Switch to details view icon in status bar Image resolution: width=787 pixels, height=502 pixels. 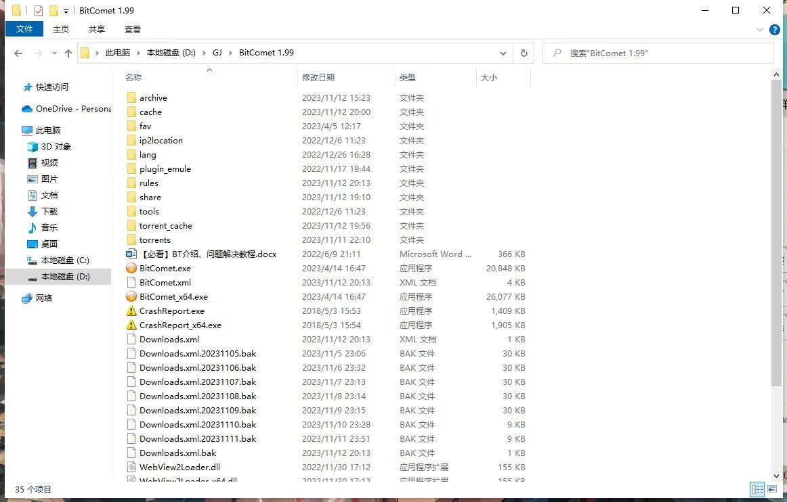(757, 489)
